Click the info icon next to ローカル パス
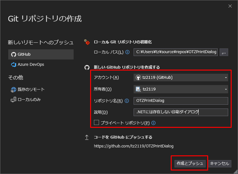238x174 pixels. click(128, 52)
